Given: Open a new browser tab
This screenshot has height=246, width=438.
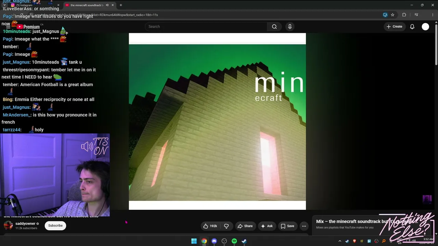Looking at the screenshot, I should (x=121, y=5).
